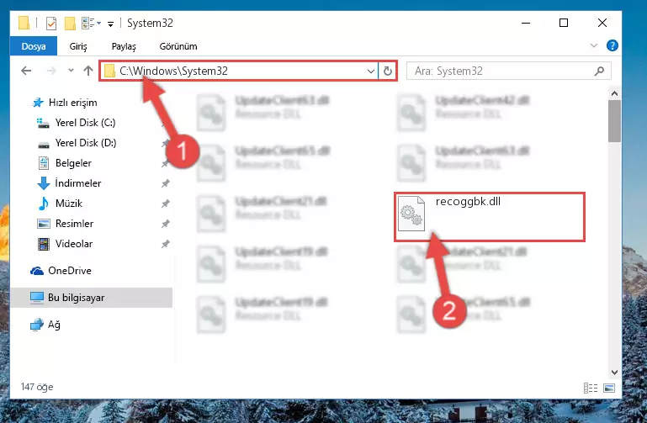Open Help with the question mark icon
Viewport: 647px width, 423px height.
[x=613, y=45]
